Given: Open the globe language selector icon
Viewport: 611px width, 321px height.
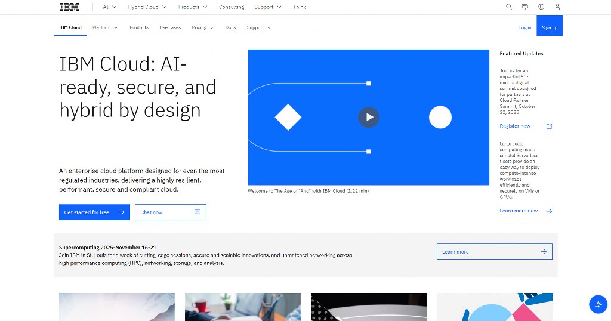Looking at the screenshot, I should pos(541,7).
